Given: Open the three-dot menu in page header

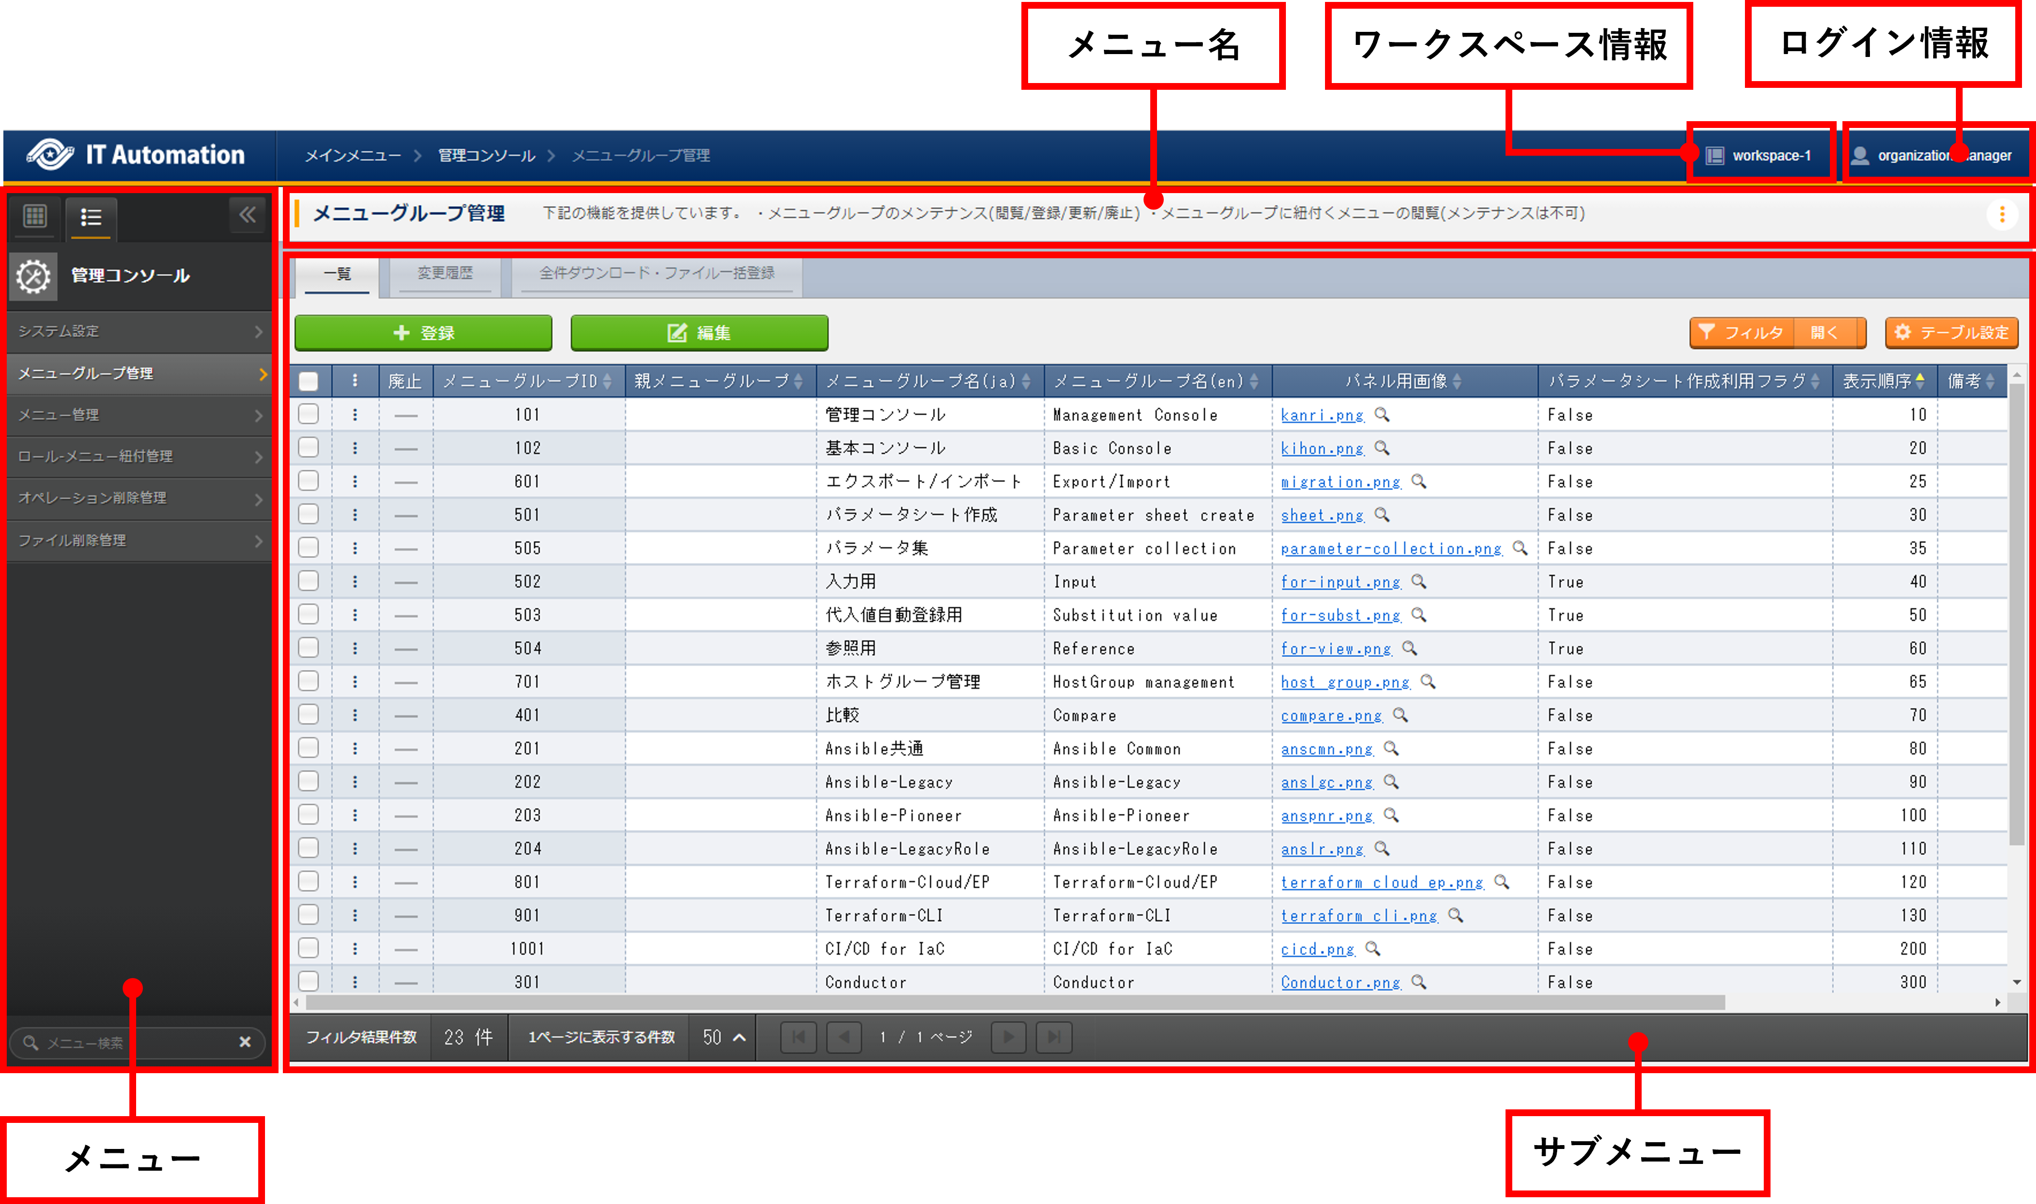Looking at the screenshot, I should click(x=2001, y=214).
